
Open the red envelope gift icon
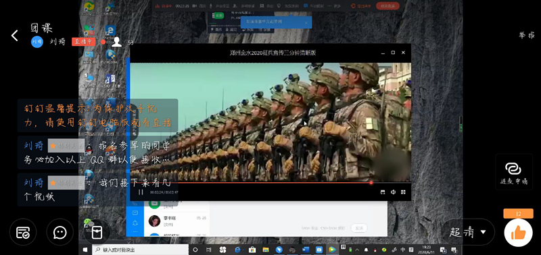coord(97,232)
